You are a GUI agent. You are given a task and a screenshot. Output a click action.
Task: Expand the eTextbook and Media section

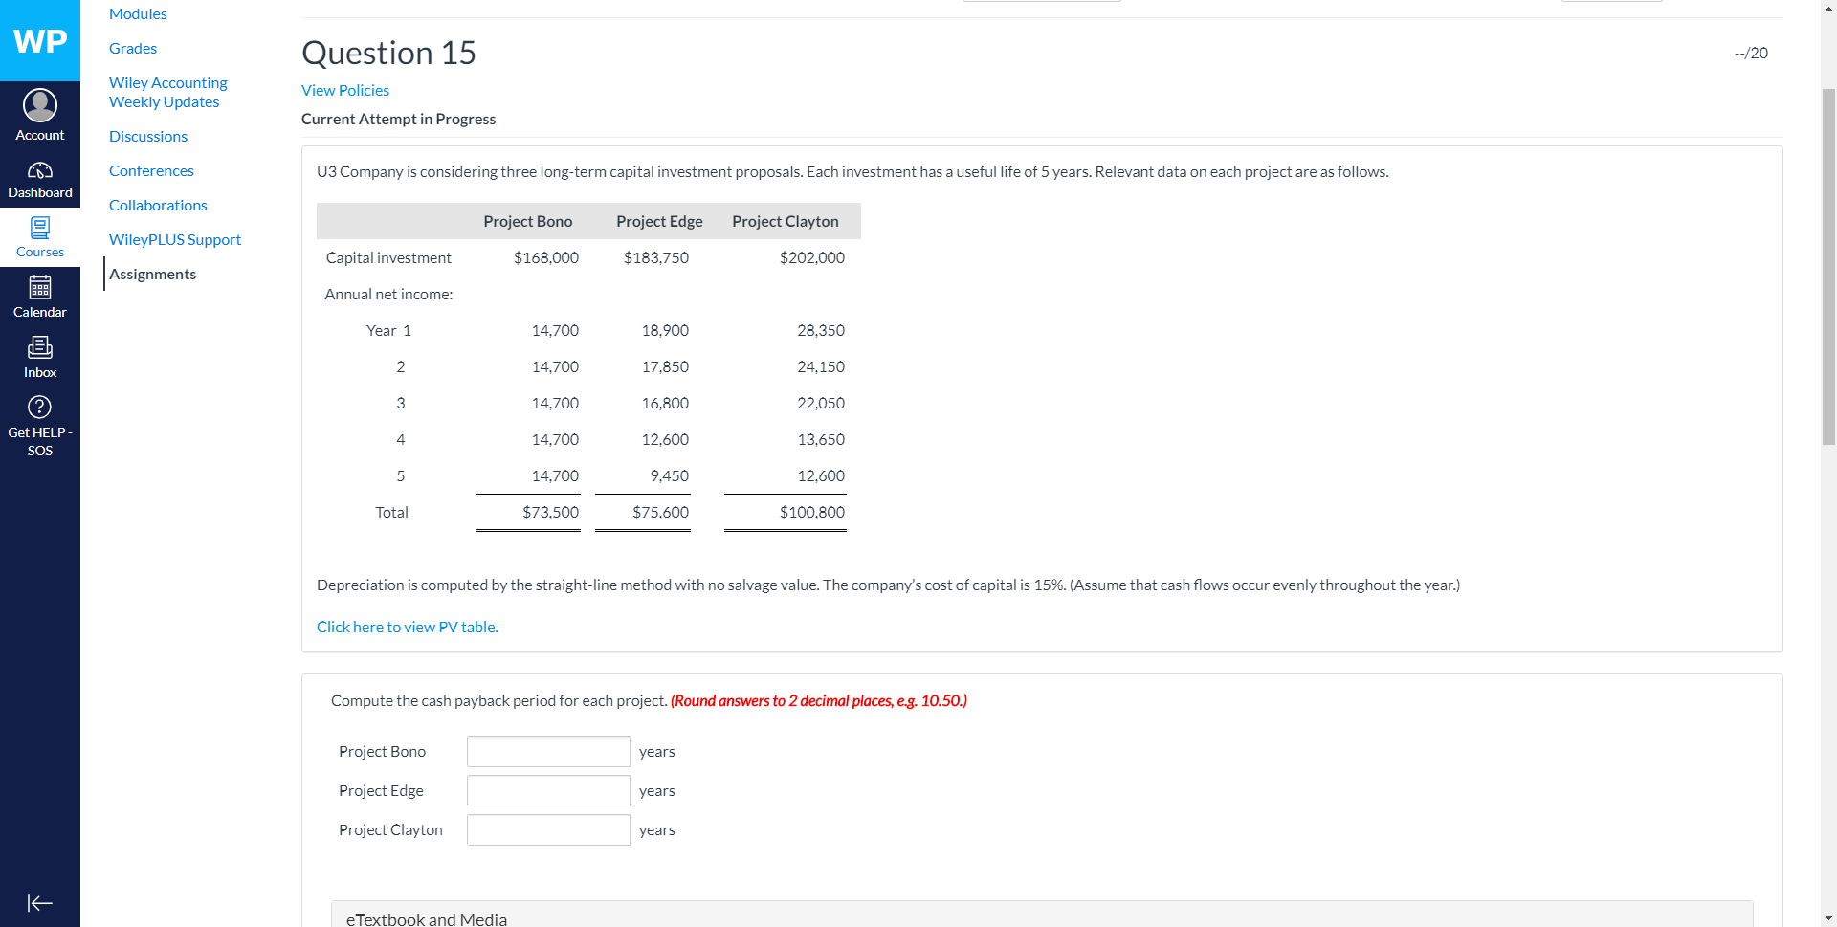[x=426, y=918]
